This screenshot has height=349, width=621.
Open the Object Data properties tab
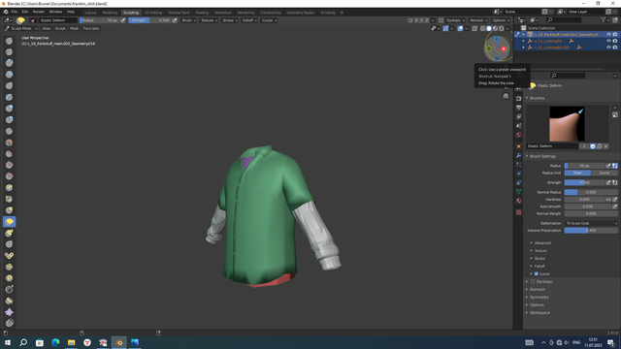(x=518, y=192)
